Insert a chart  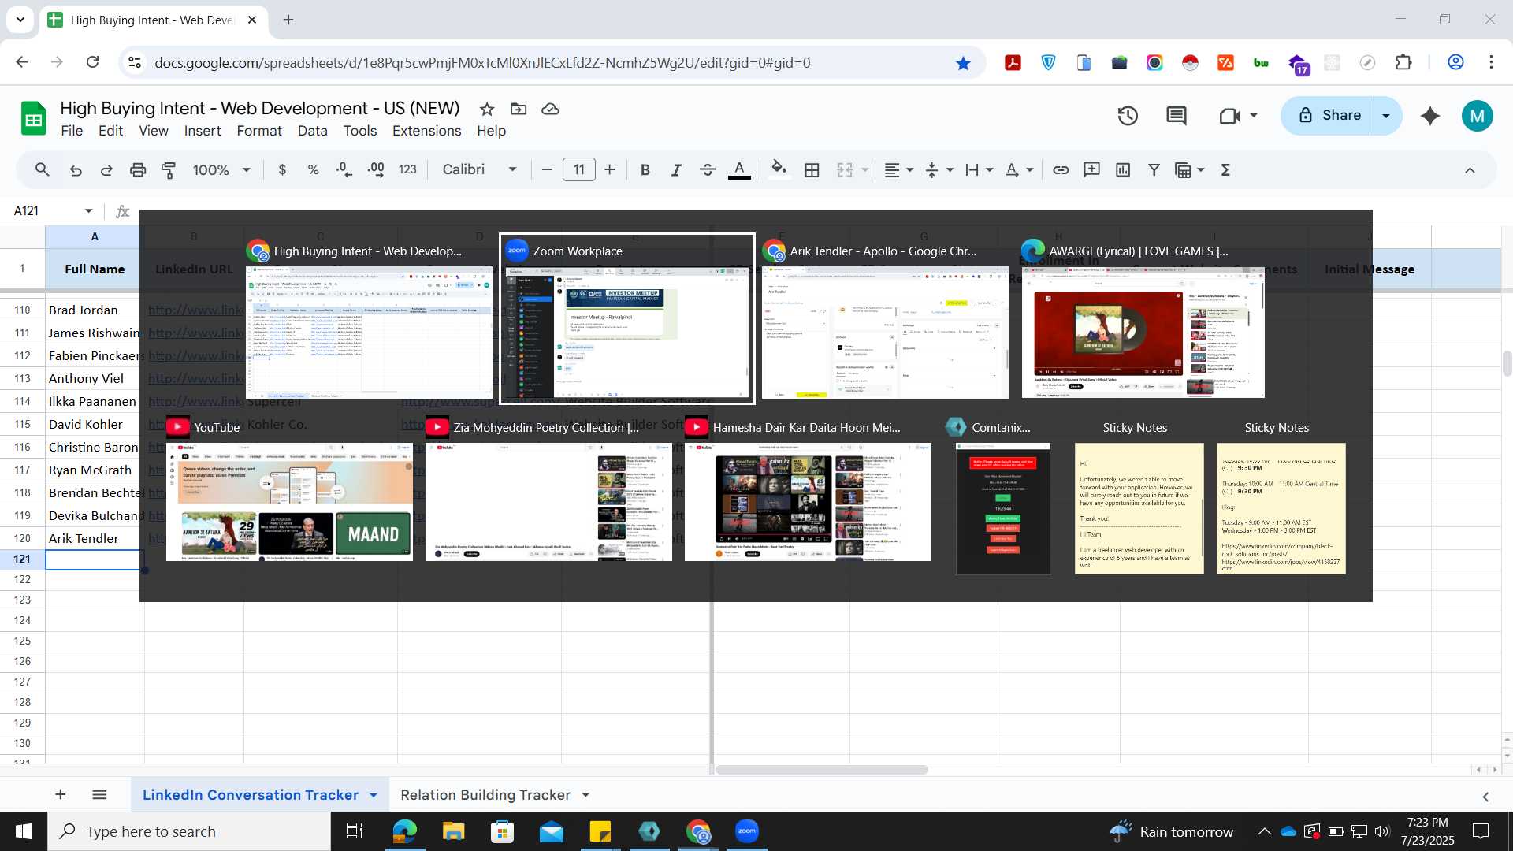click(x=1123, y=169)
